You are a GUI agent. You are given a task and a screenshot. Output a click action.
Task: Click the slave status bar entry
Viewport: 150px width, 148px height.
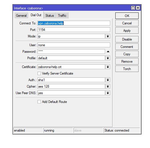click(88, 130)
